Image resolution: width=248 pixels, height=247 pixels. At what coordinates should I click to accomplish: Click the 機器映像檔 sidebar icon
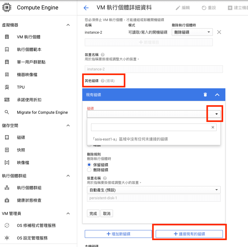point(7,74)
